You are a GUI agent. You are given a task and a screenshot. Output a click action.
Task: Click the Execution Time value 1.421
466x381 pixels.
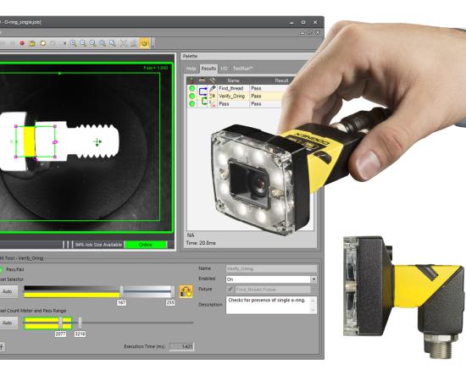tap(181, 346)
